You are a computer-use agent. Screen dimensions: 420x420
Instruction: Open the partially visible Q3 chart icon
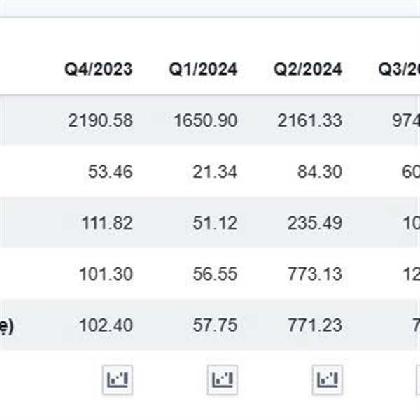418,380
